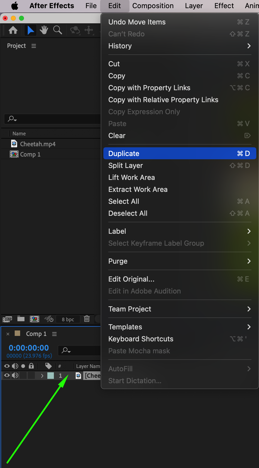Open the Project panel menu
The width and height of the screenshot is (259, 468).
(34, 46)
